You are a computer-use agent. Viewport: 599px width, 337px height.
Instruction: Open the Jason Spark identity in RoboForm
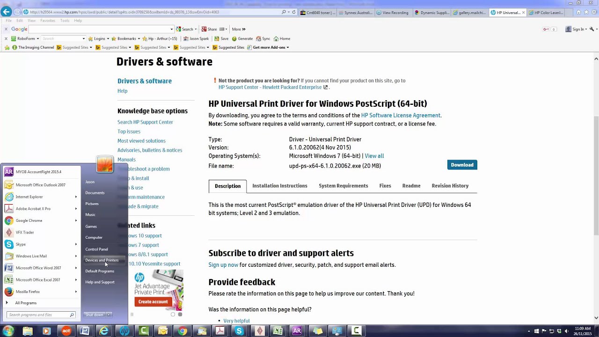coord(196,38)
